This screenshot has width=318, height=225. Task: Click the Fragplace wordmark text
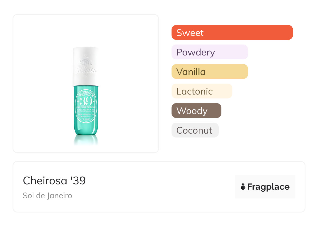[x=268, y=187]
